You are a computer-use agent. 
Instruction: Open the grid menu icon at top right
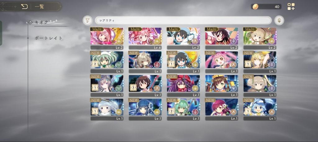291,6
